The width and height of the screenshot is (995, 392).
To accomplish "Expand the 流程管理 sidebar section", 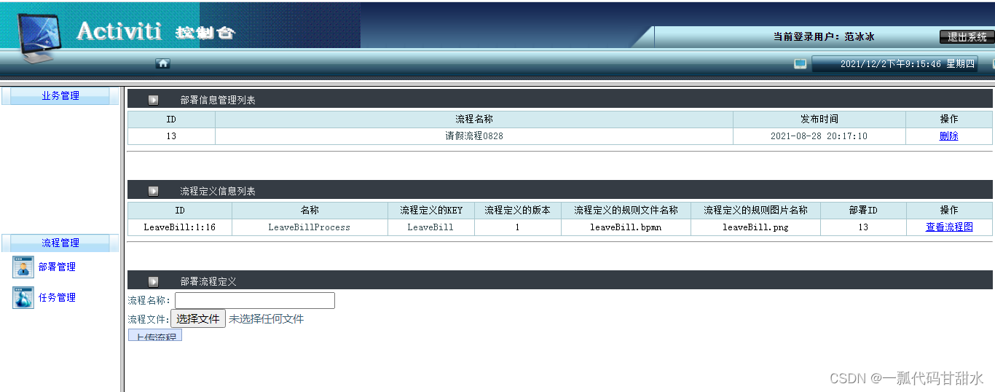I will tap(60, 243).
